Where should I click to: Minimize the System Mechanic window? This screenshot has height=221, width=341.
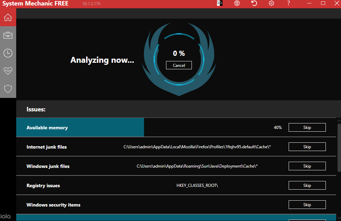[309, 3]
